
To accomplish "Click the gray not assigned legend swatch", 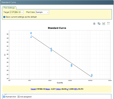I will [19, 97].
